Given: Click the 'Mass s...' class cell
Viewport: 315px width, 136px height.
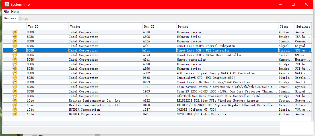Looking at the screenshot, I should point(286,73).
